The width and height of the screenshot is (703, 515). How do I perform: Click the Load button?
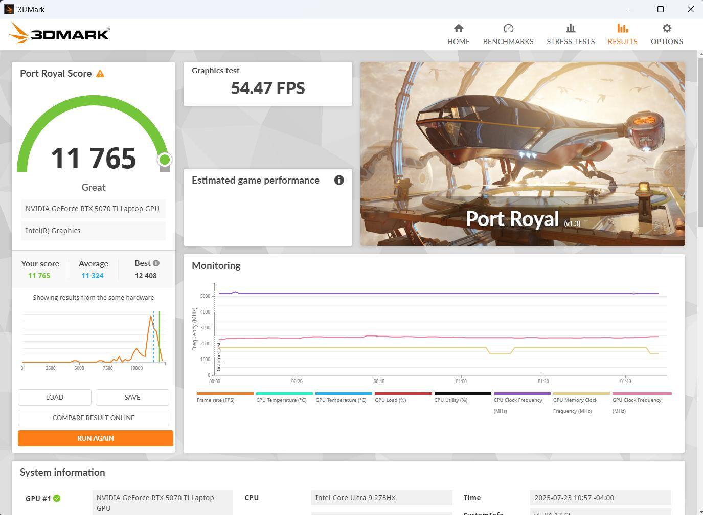click(55, 397)
